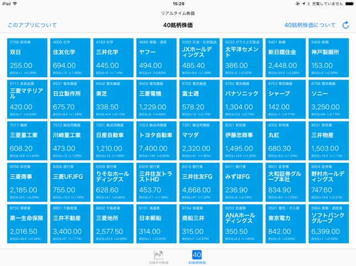This screenshot has width=356, height=266.
Task: Open the りそなホールディングス tile
Action: click(113, 182)
